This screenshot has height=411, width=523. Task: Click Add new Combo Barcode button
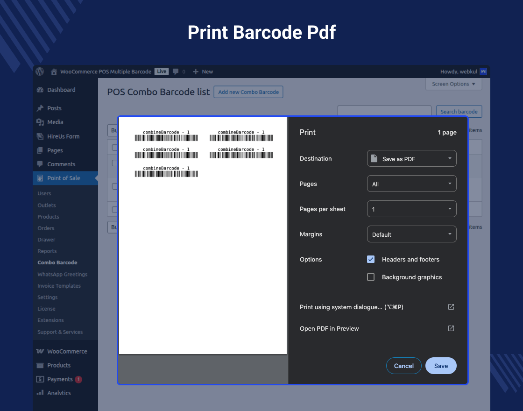click(248, 92)
